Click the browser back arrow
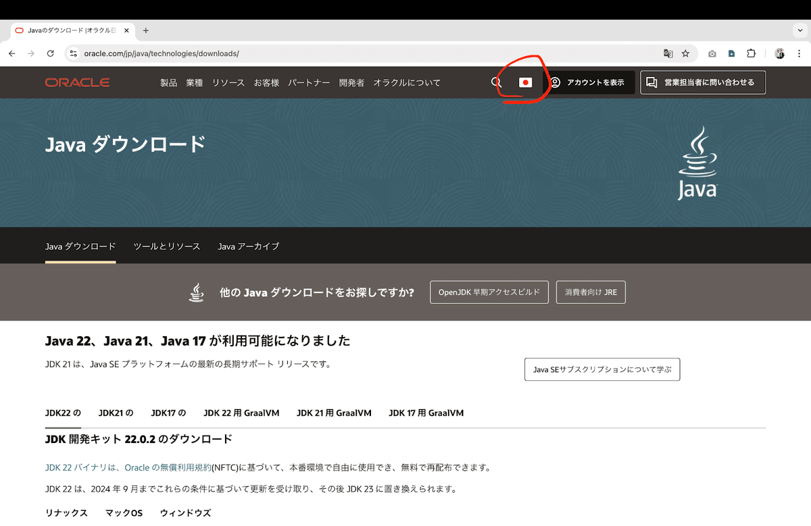Image resolution: width=811 pixels, height=526 pixels. pyautogui.click(x=11, y=53)
